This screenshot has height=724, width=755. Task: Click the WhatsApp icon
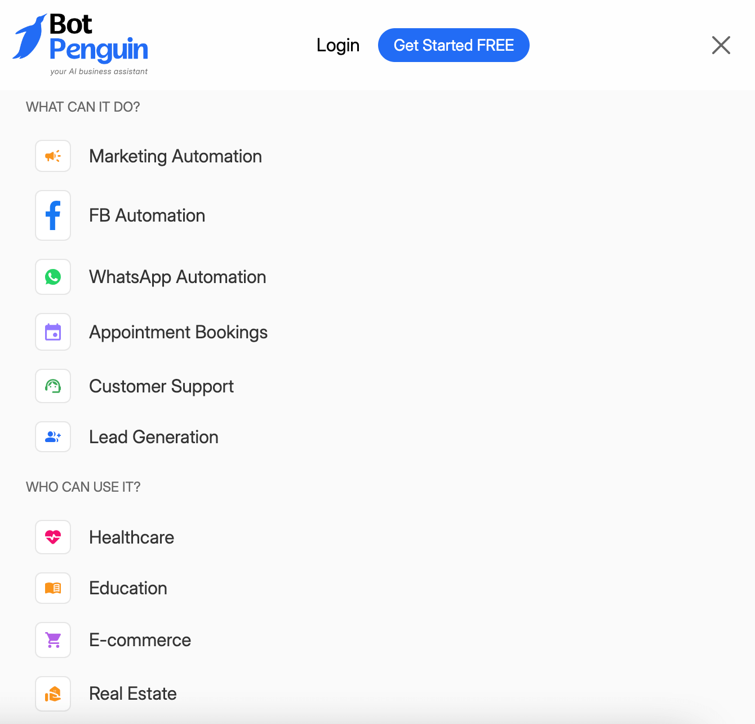pyautogui.click(x=53, y=277)
